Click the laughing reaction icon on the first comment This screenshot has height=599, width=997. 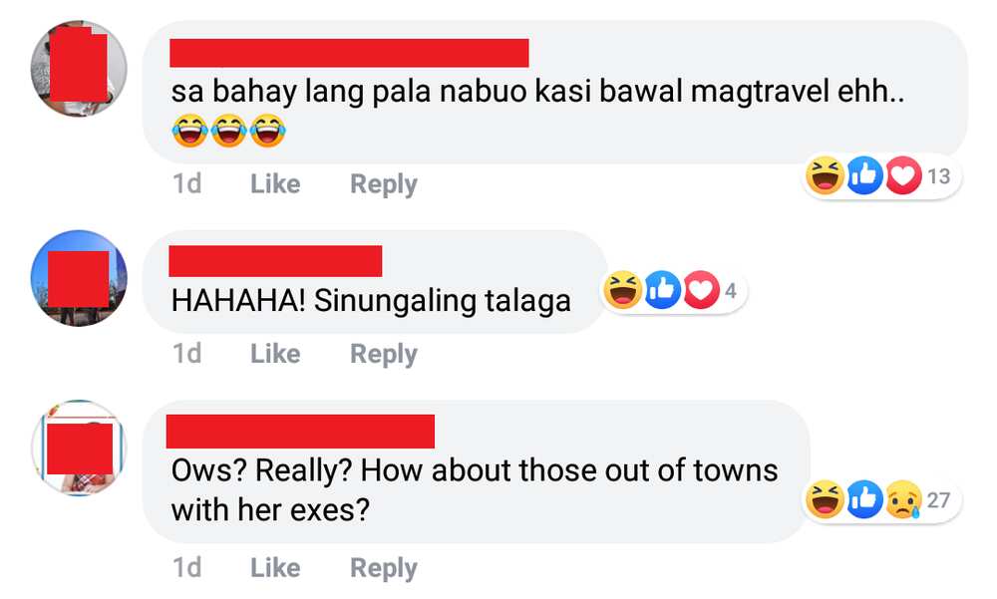pos(825,174)
